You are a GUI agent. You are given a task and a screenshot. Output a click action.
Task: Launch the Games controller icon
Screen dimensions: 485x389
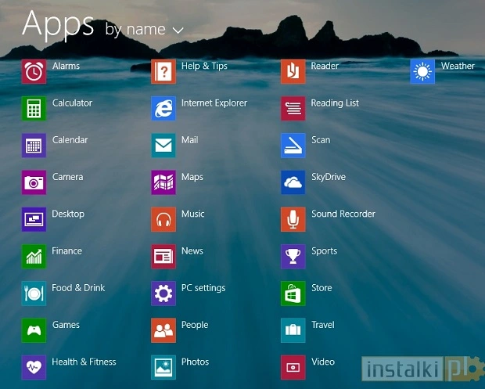tap(34, 330)
